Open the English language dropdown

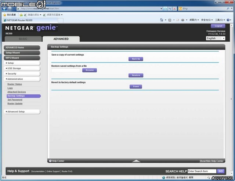tap(216, 38)
